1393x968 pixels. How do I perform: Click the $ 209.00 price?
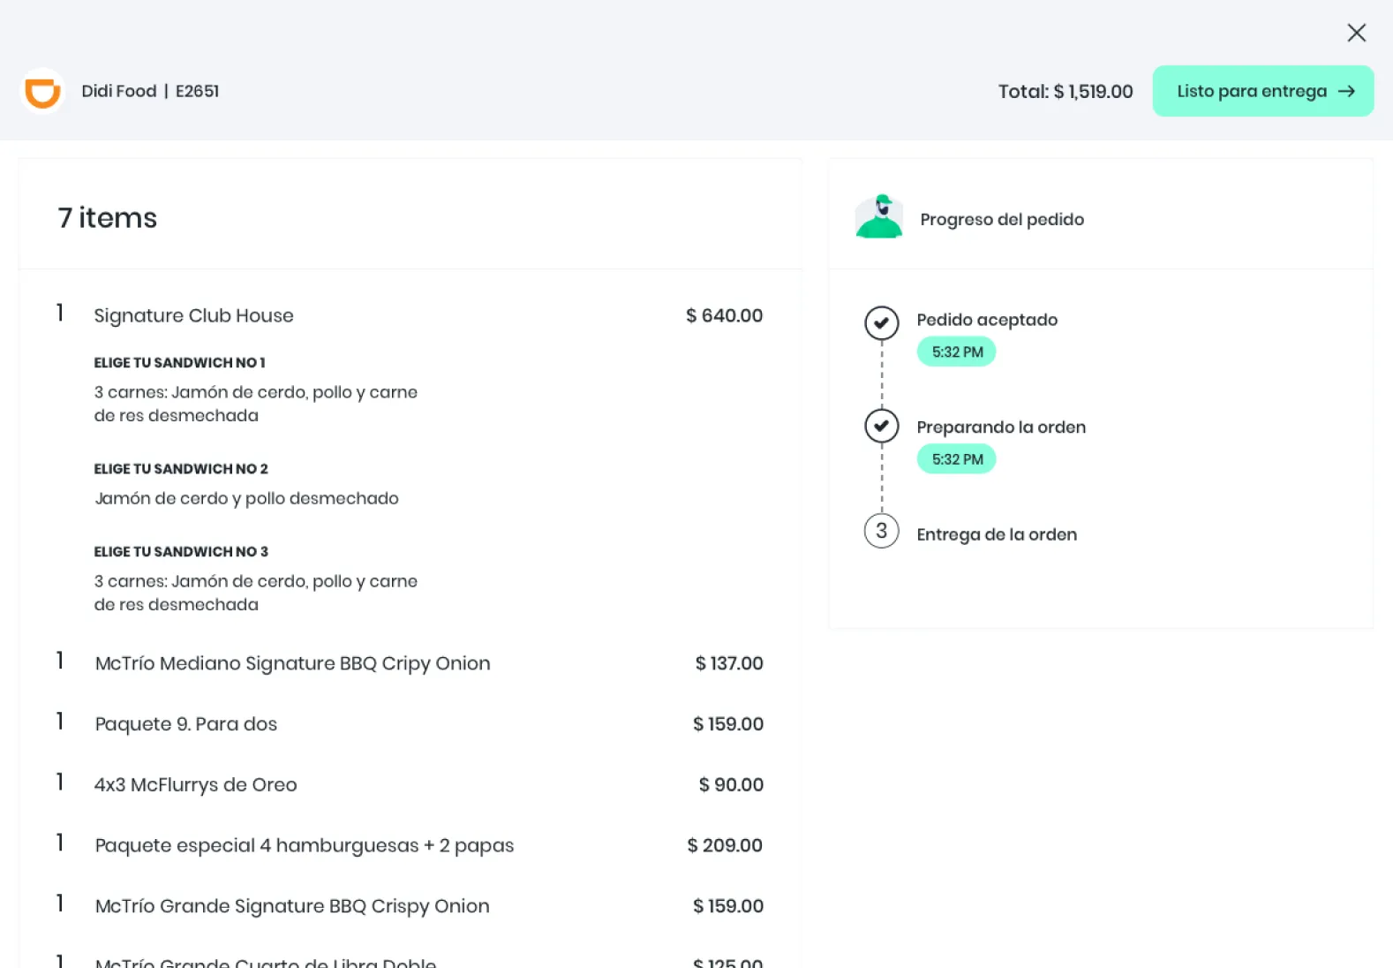click(x=725, y=845)
